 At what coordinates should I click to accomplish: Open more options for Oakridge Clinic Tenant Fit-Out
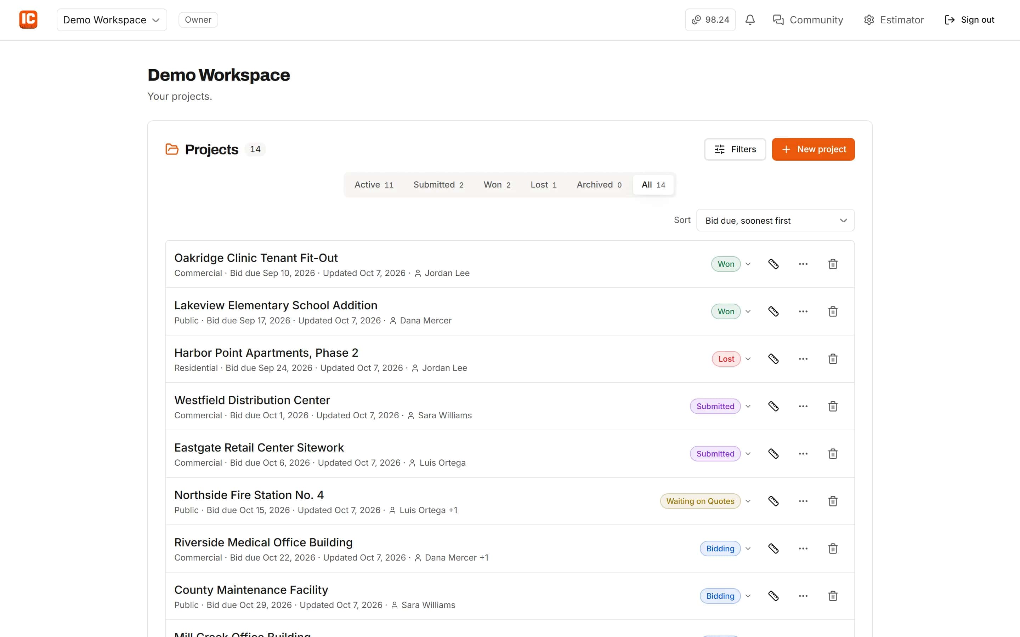click(803, 264)
